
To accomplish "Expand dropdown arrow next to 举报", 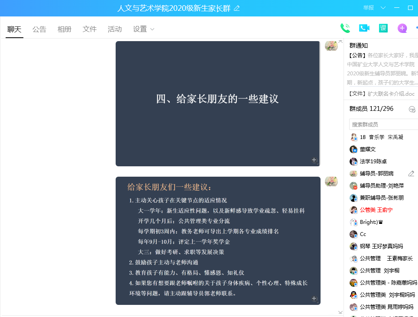I will click(383, 8).
